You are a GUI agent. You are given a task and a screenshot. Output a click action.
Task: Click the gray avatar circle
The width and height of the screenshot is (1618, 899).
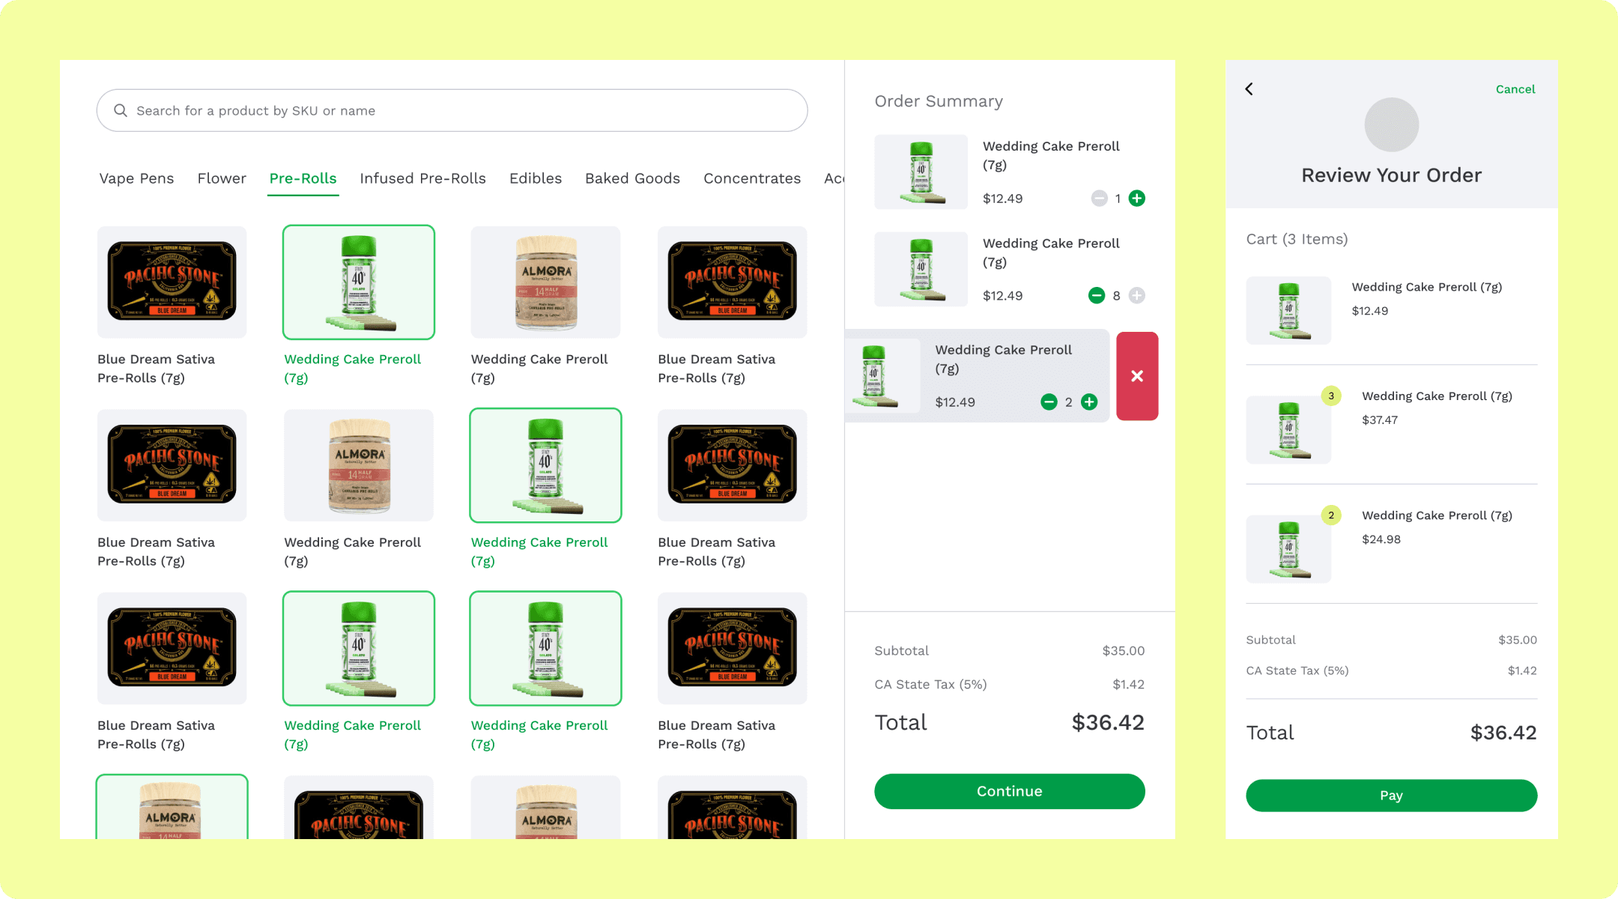coord(1391,124)
